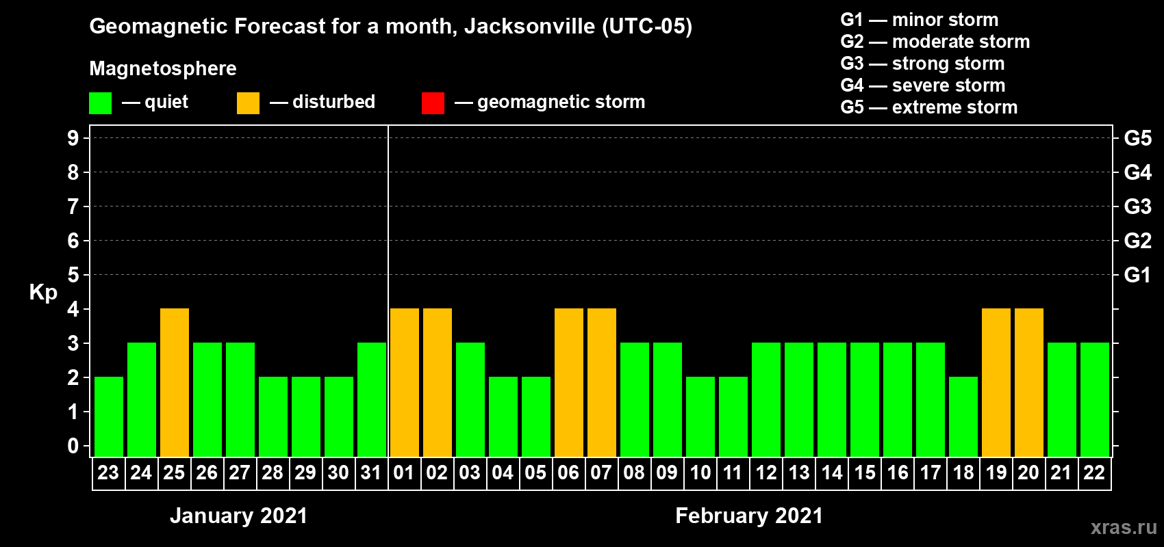Click date label 17 on the axis
This screenshot has width=1164, height=547.
931,472
